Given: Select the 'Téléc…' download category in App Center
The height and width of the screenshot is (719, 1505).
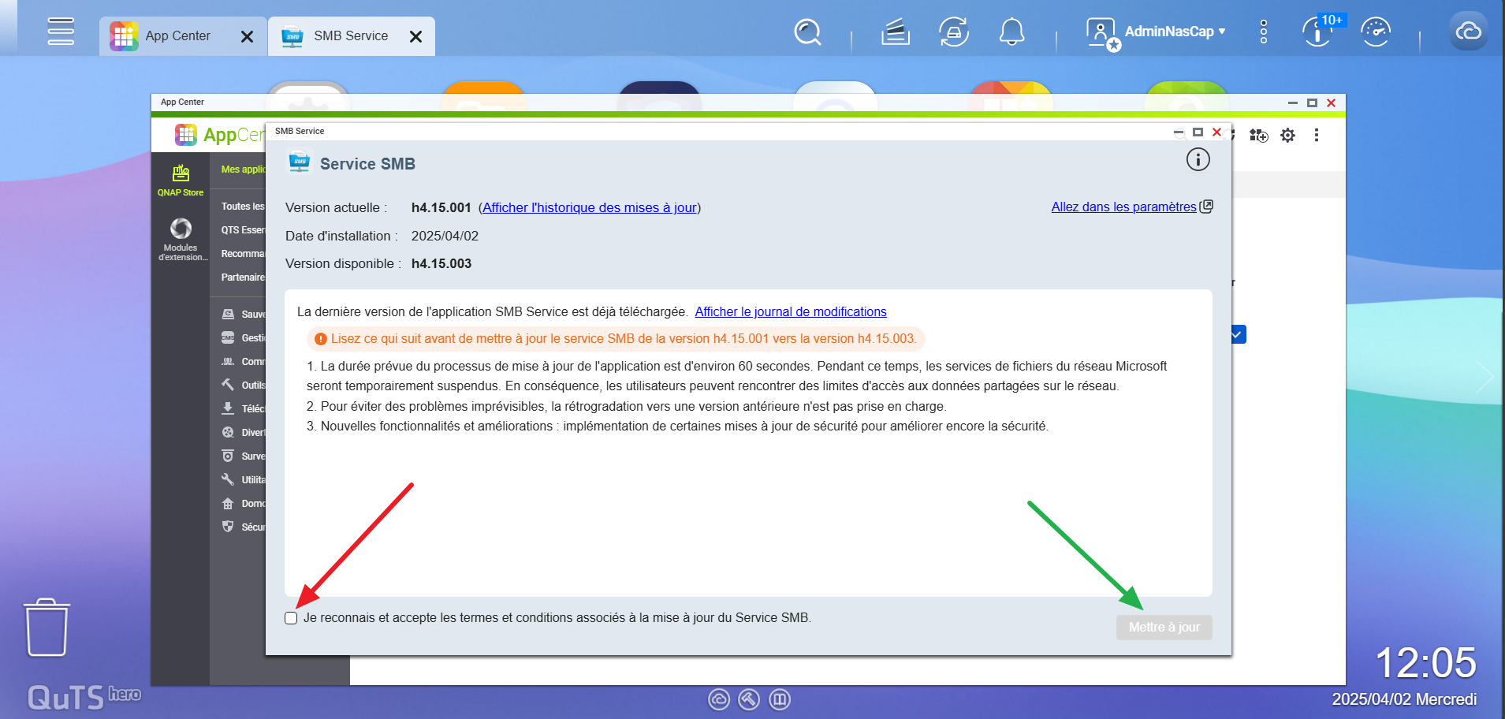Looking at the screenshot, I should pos(242,409).
